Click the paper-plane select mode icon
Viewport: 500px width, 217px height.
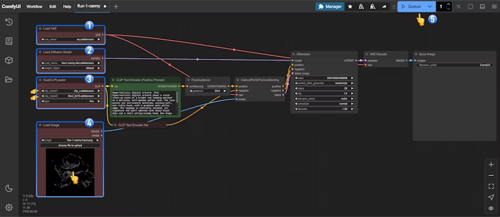click(x=491, y=197)
